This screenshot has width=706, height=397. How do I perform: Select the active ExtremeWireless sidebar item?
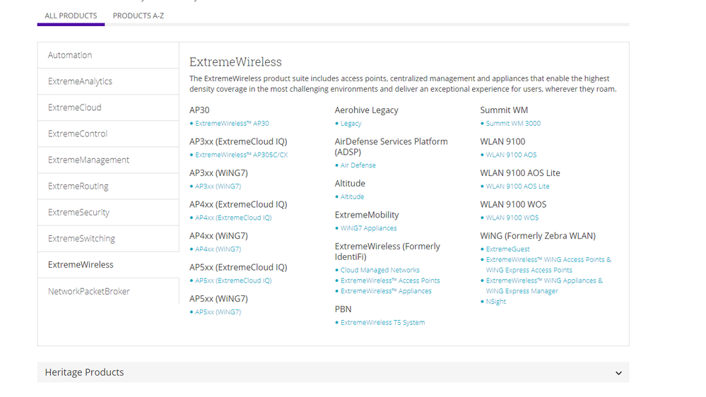point(108,265)
